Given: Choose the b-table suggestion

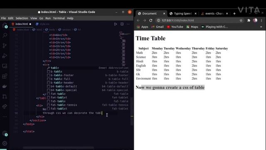Looking at the screenshot, I should (x=88, y=72).
